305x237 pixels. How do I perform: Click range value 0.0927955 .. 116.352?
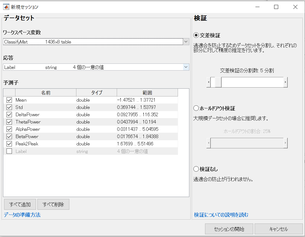[x=138, y=115]
